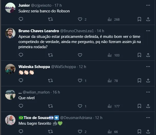The image size is (156, 135).
Task: Open the 12 h timestamp on Tico's tweet
Action: [99, 117]
